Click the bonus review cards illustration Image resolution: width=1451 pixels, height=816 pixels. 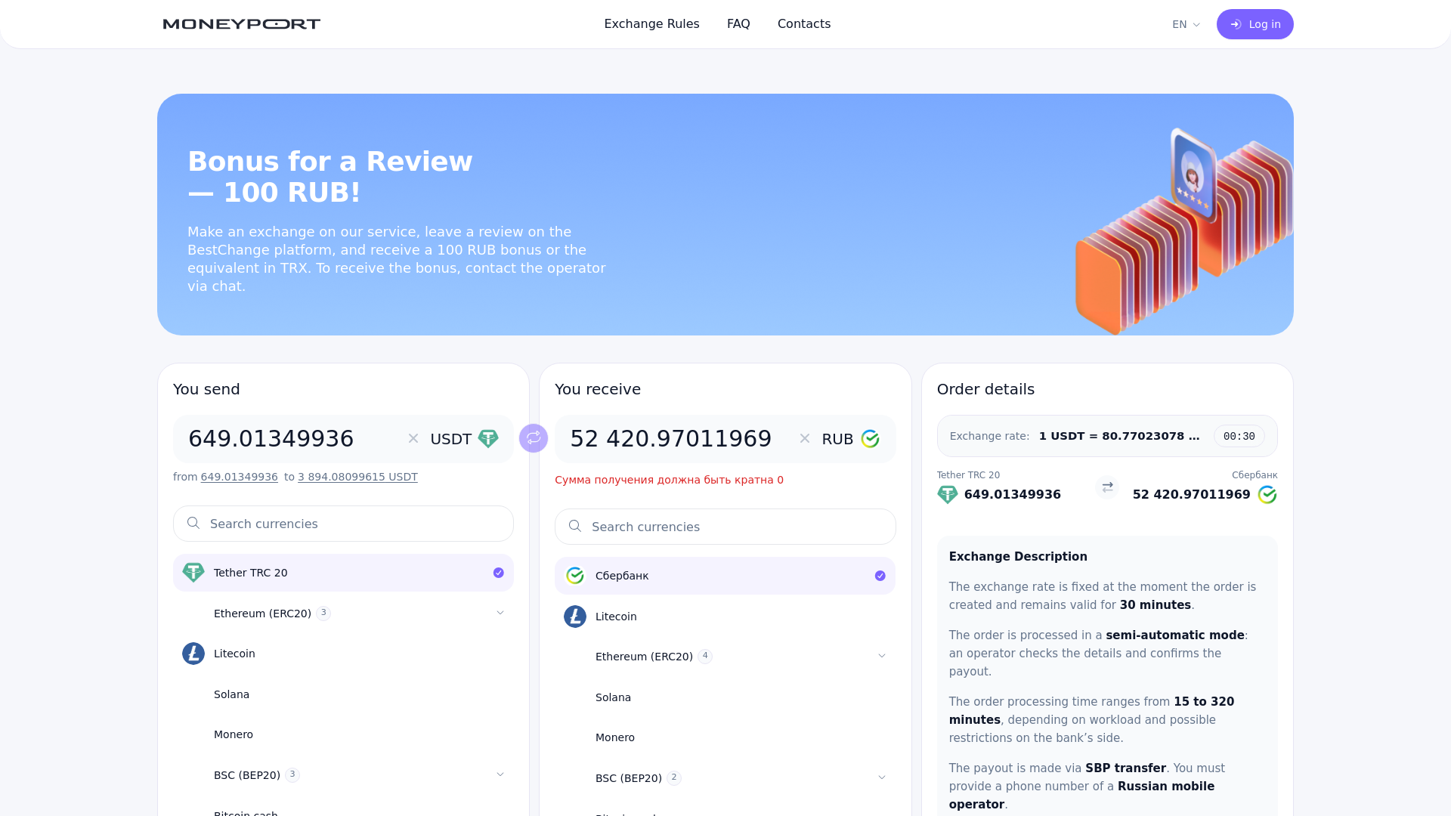coord(1183,231)
